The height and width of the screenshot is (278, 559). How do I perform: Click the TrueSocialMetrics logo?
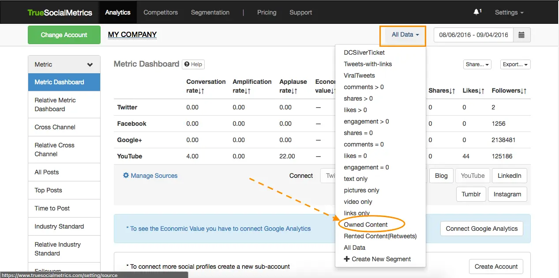(60, 12)
